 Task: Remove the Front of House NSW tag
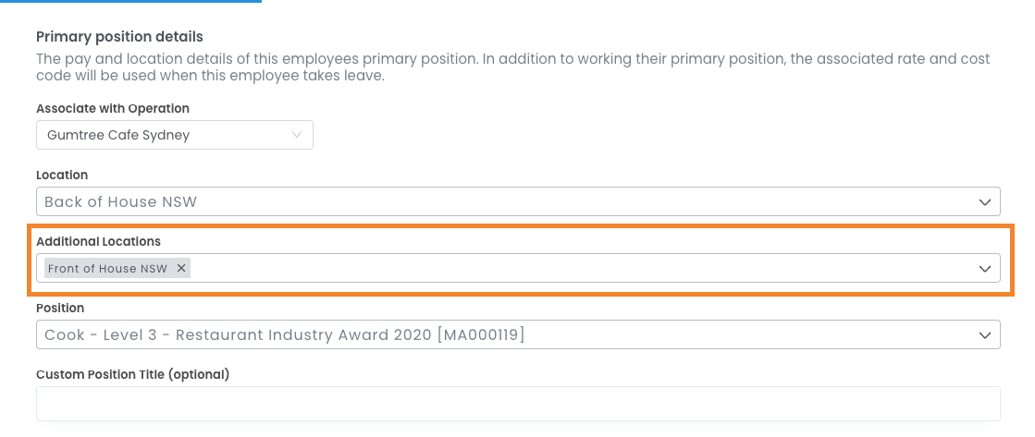[x=181, y=268]
